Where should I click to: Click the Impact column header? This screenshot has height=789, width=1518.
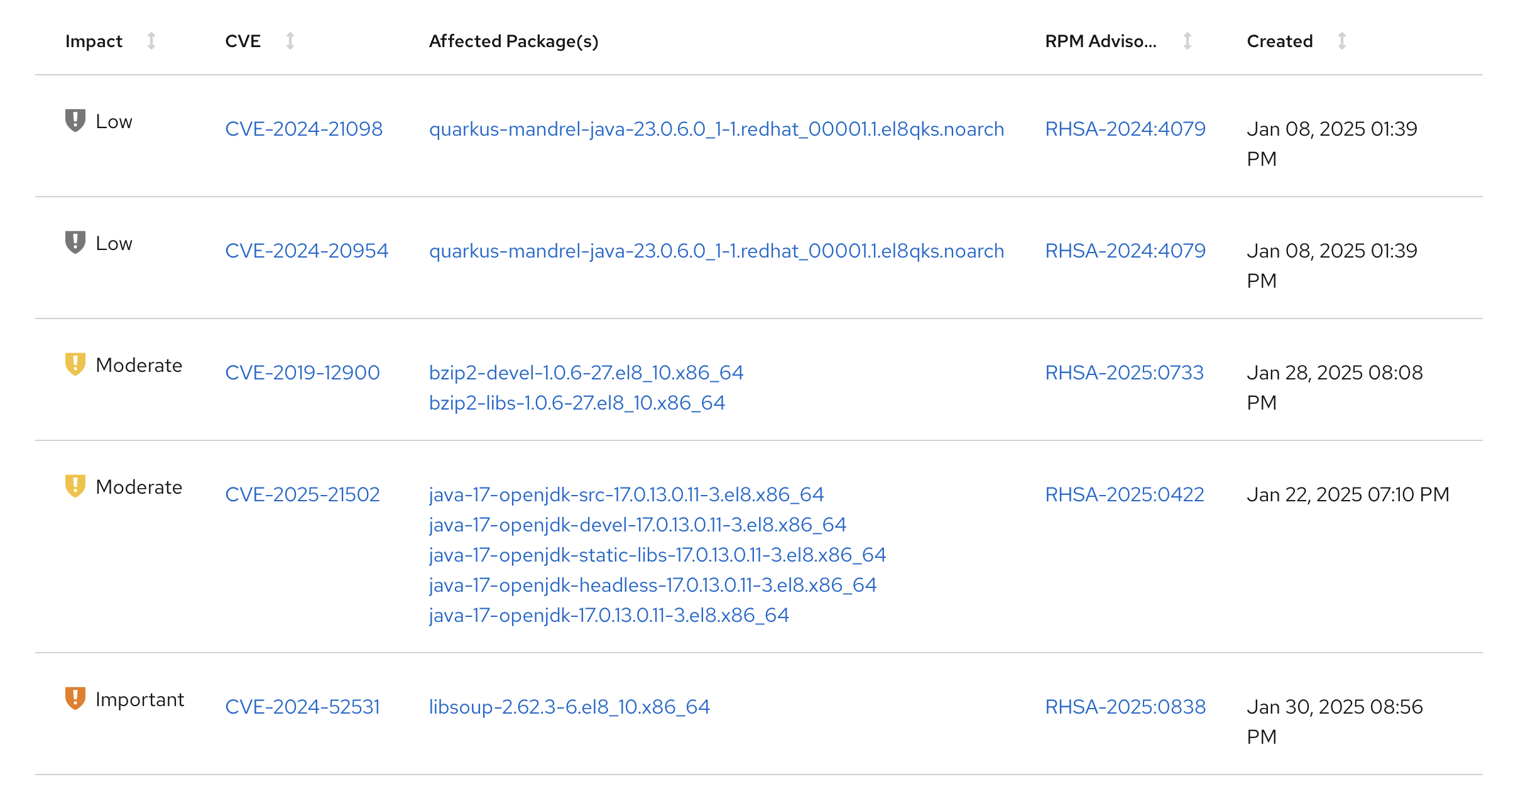pos(94,41)
